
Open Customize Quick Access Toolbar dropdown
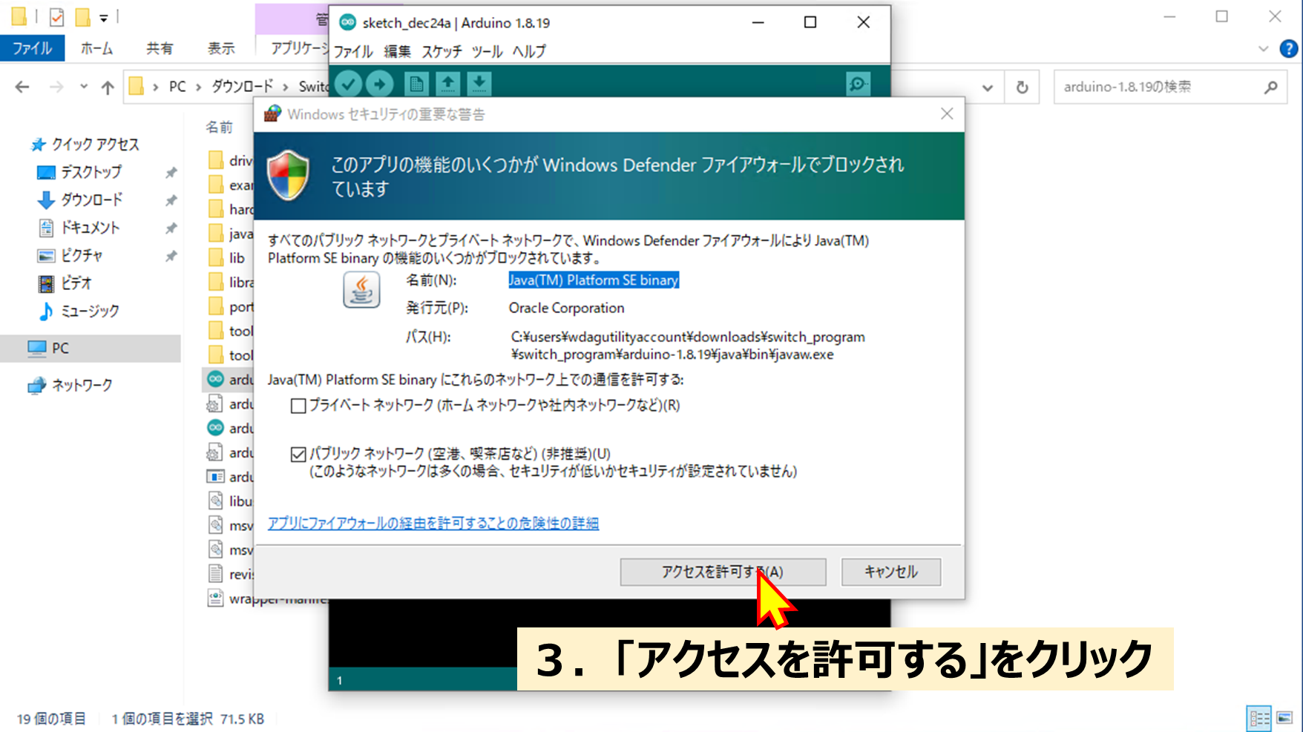[104, 17]
